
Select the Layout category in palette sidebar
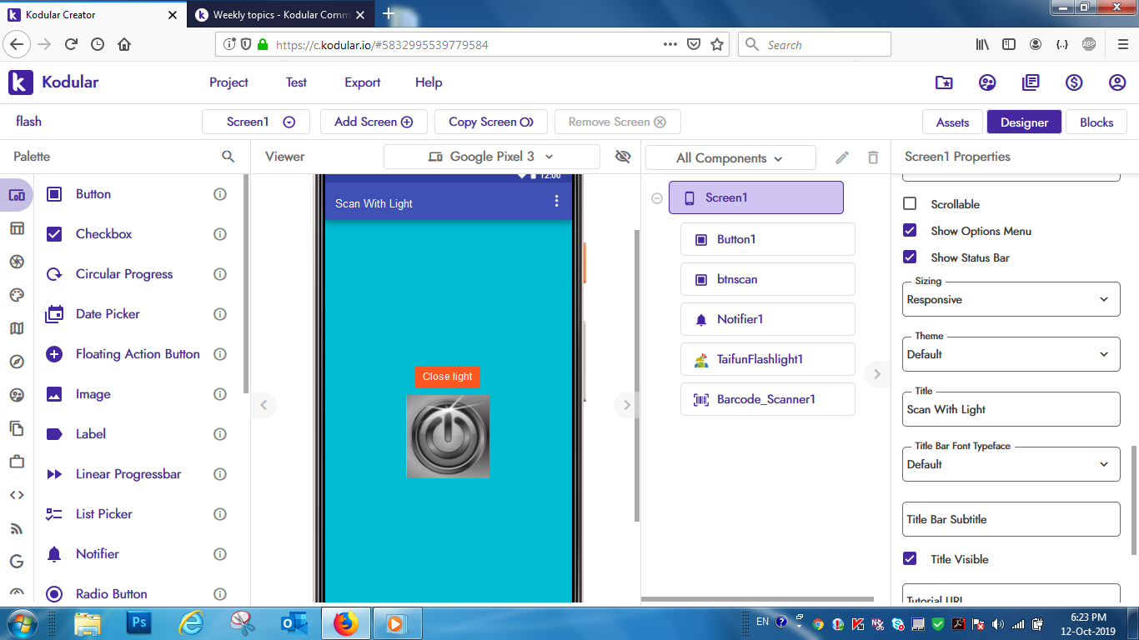pyautogui.click(x=17, y=228)
